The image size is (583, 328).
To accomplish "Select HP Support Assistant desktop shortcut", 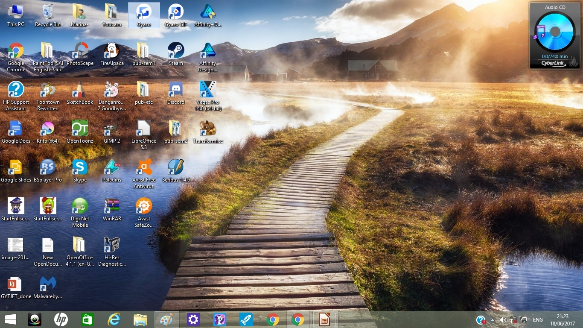I will coord(16,96).
